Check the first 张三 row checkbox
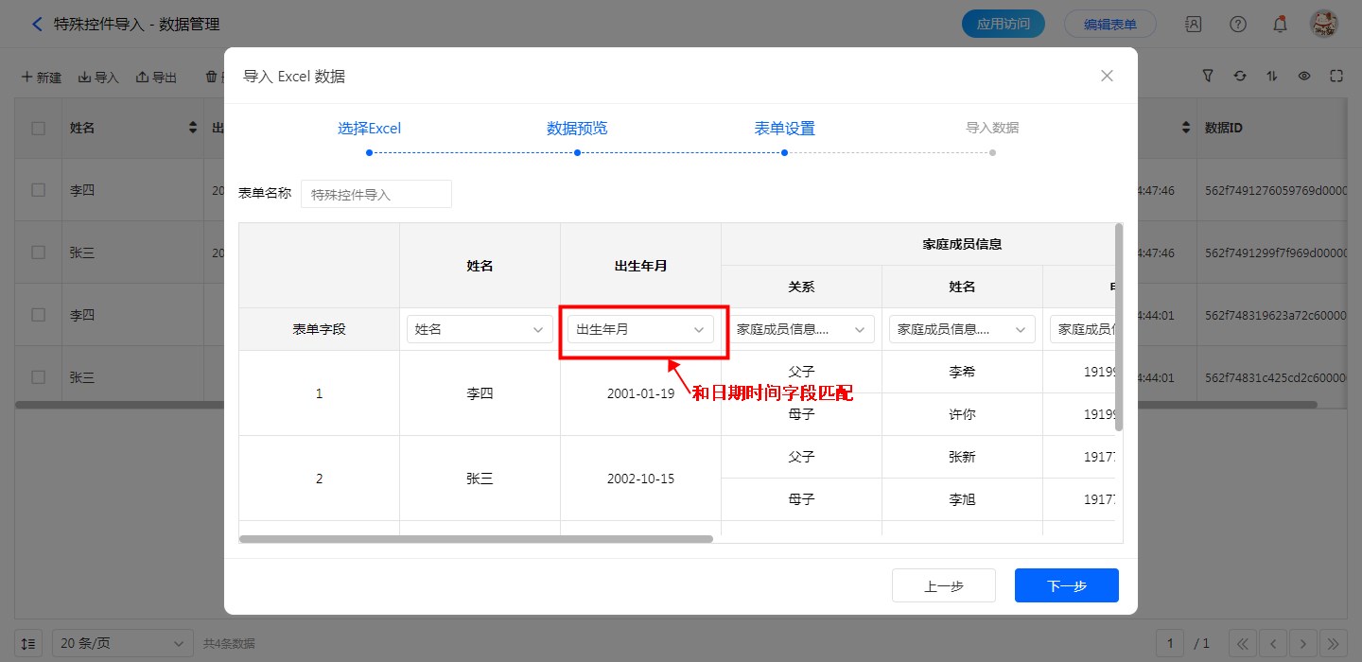 click(x=39, y=253)
